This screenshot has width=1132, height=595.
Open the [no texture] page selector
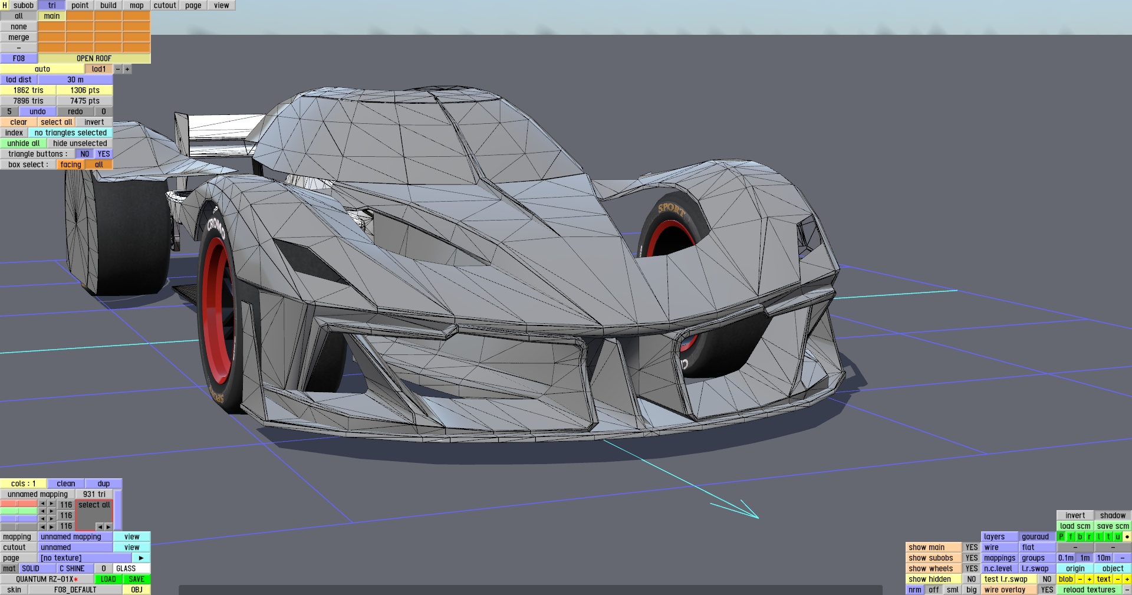point(85,558)
